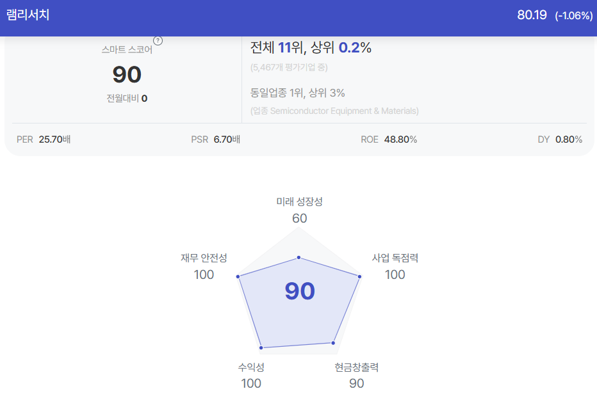Select the large 90 smart score number

(x=127, y=74)
